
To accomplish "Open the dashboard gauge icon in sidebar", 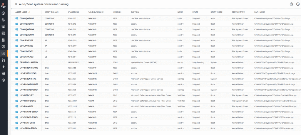I will tap(4, 13).
